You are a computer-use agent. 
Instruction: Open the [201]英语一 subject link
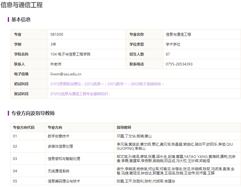click(94, 84)
